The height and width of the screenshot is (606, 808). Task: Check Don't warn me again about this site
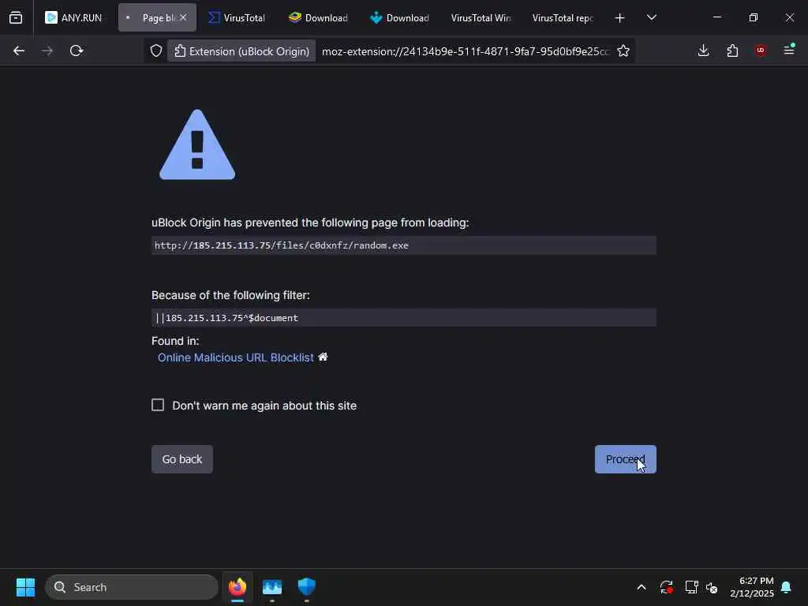tap(158, 405)
